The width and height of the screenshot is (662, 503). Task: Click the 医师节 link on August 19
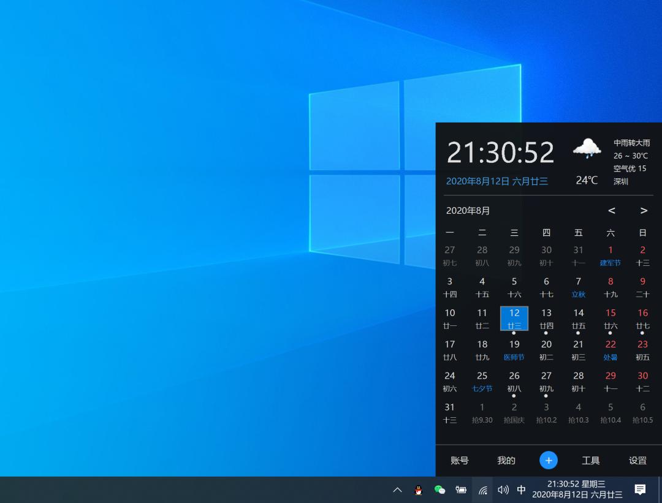click(x=514, y=357)
